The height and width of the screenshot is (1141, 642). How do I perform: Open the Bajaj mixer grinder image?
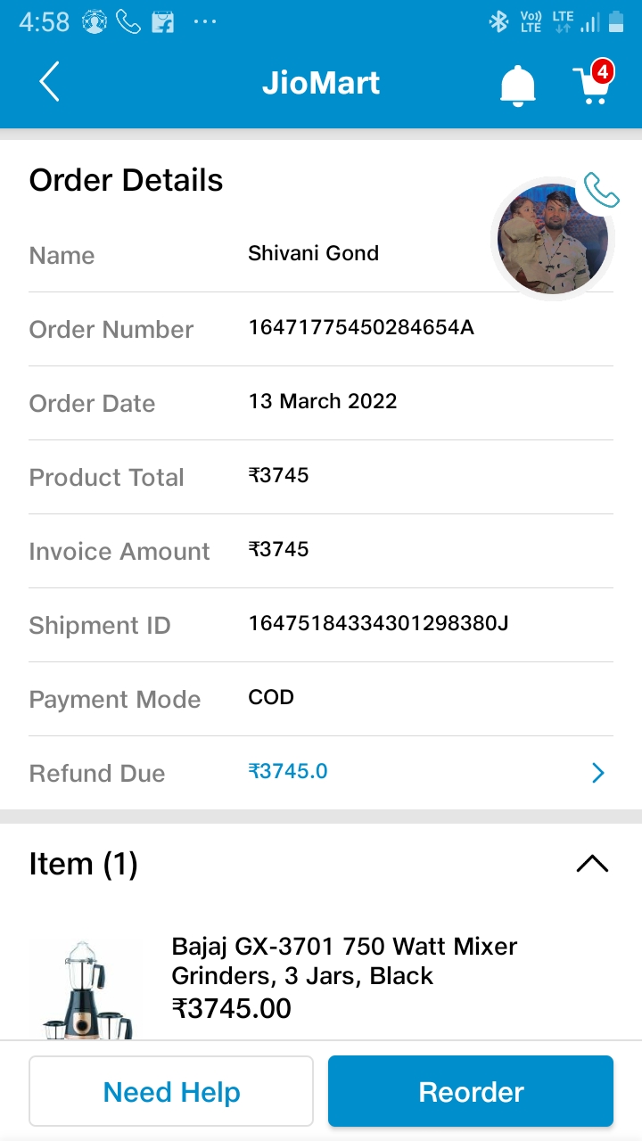pos(86,989)
